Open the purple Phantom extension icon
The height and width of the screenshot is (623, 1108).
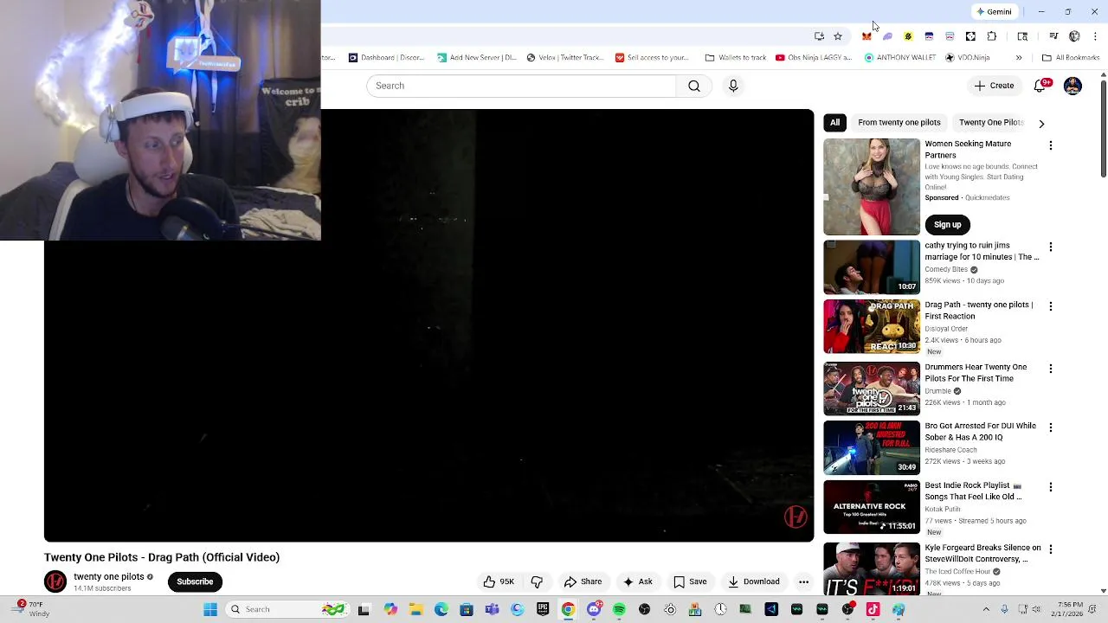(x=887, y=36)
